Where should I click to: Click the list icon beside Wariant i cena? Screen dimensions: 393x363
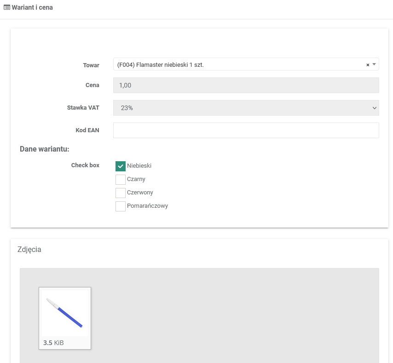(x=7, y=8)
